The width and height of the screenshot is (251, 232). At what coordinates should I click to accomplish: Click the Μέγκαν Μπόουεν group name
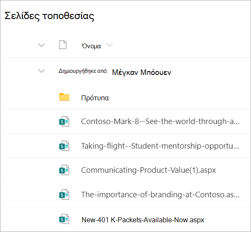[142, 72]
